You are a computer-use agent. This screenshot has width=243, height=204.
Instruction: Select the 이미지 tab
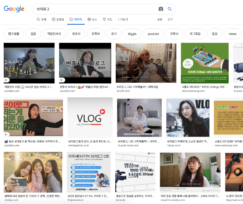click(76, 19)
